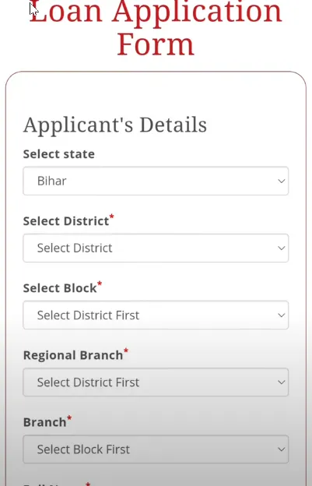Open the state dropdown showing Bihar
The height and width of the screenshot is (486, 312).
pyautogui.click(x=156, y=181)
